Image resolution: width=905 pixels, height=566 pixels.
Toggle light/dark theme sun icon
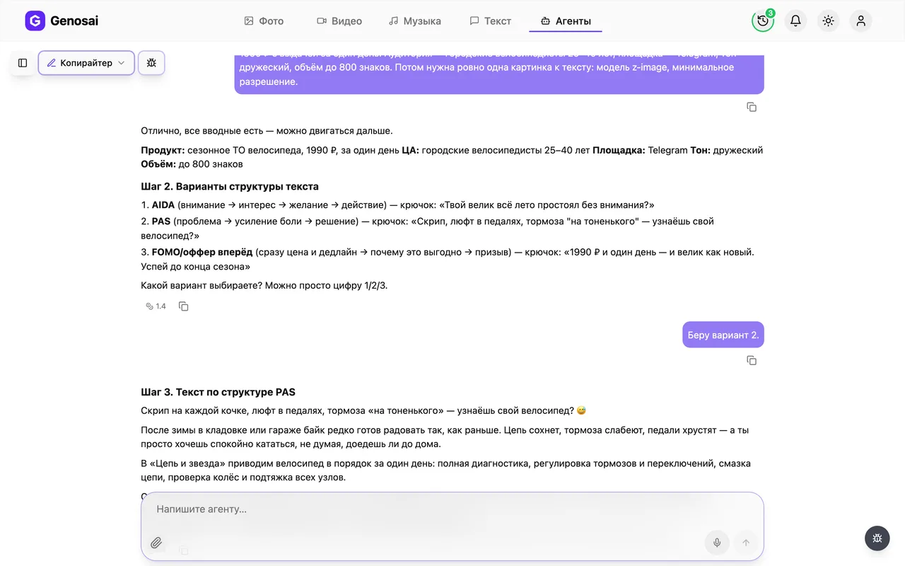pyautogui.click(x=828, y=21)
